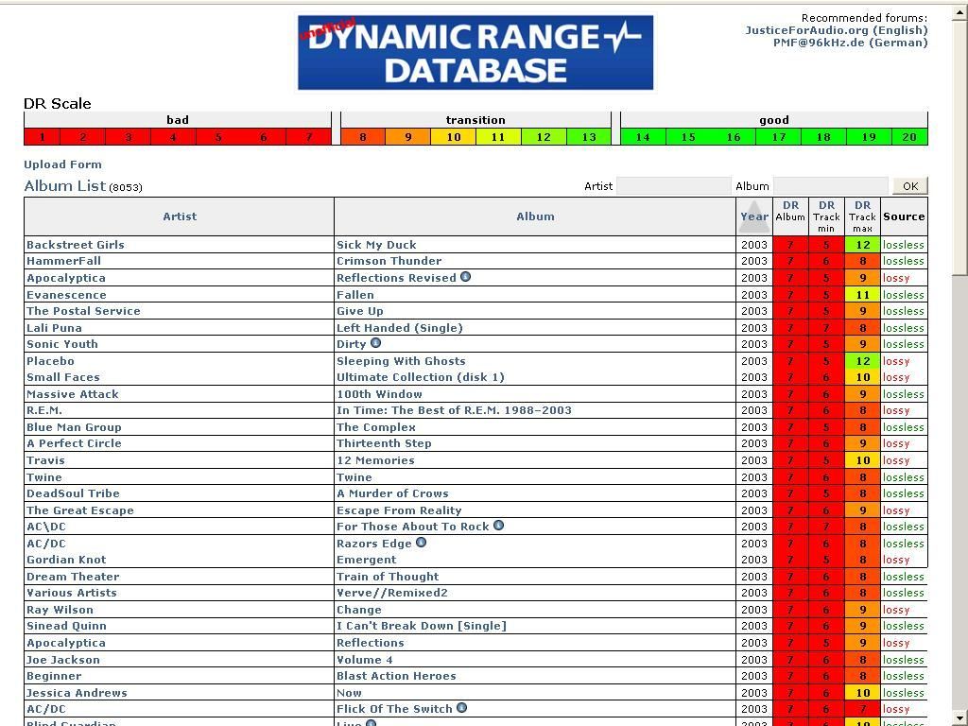Open the Placebo artist link
968x726 pixels.
click(51, 361)
